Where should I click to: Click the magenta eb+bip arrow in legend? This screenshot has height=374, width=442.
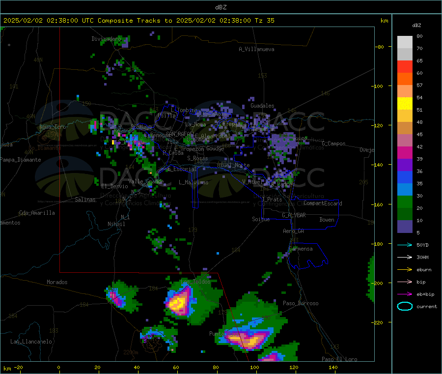[405, 294]
